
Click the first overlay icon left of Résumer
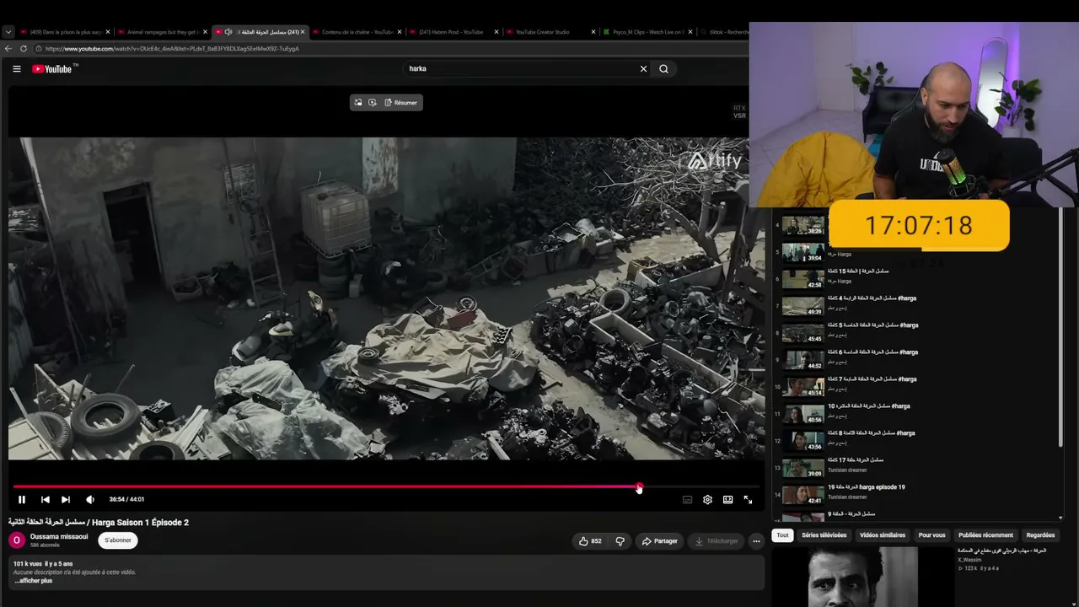click(x=358, y=103)
